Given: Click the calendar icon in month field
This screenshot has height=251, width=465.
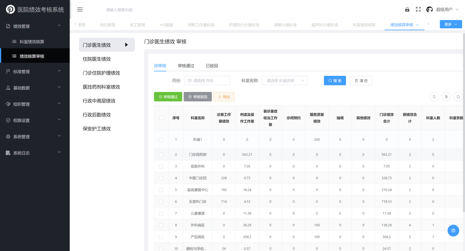Looking at the screenshot, I should coord(190,81).
